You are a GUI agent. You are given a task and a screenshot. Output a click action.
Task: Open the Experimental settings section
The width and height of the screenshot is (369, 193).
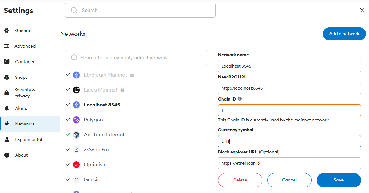coord(28,139)
